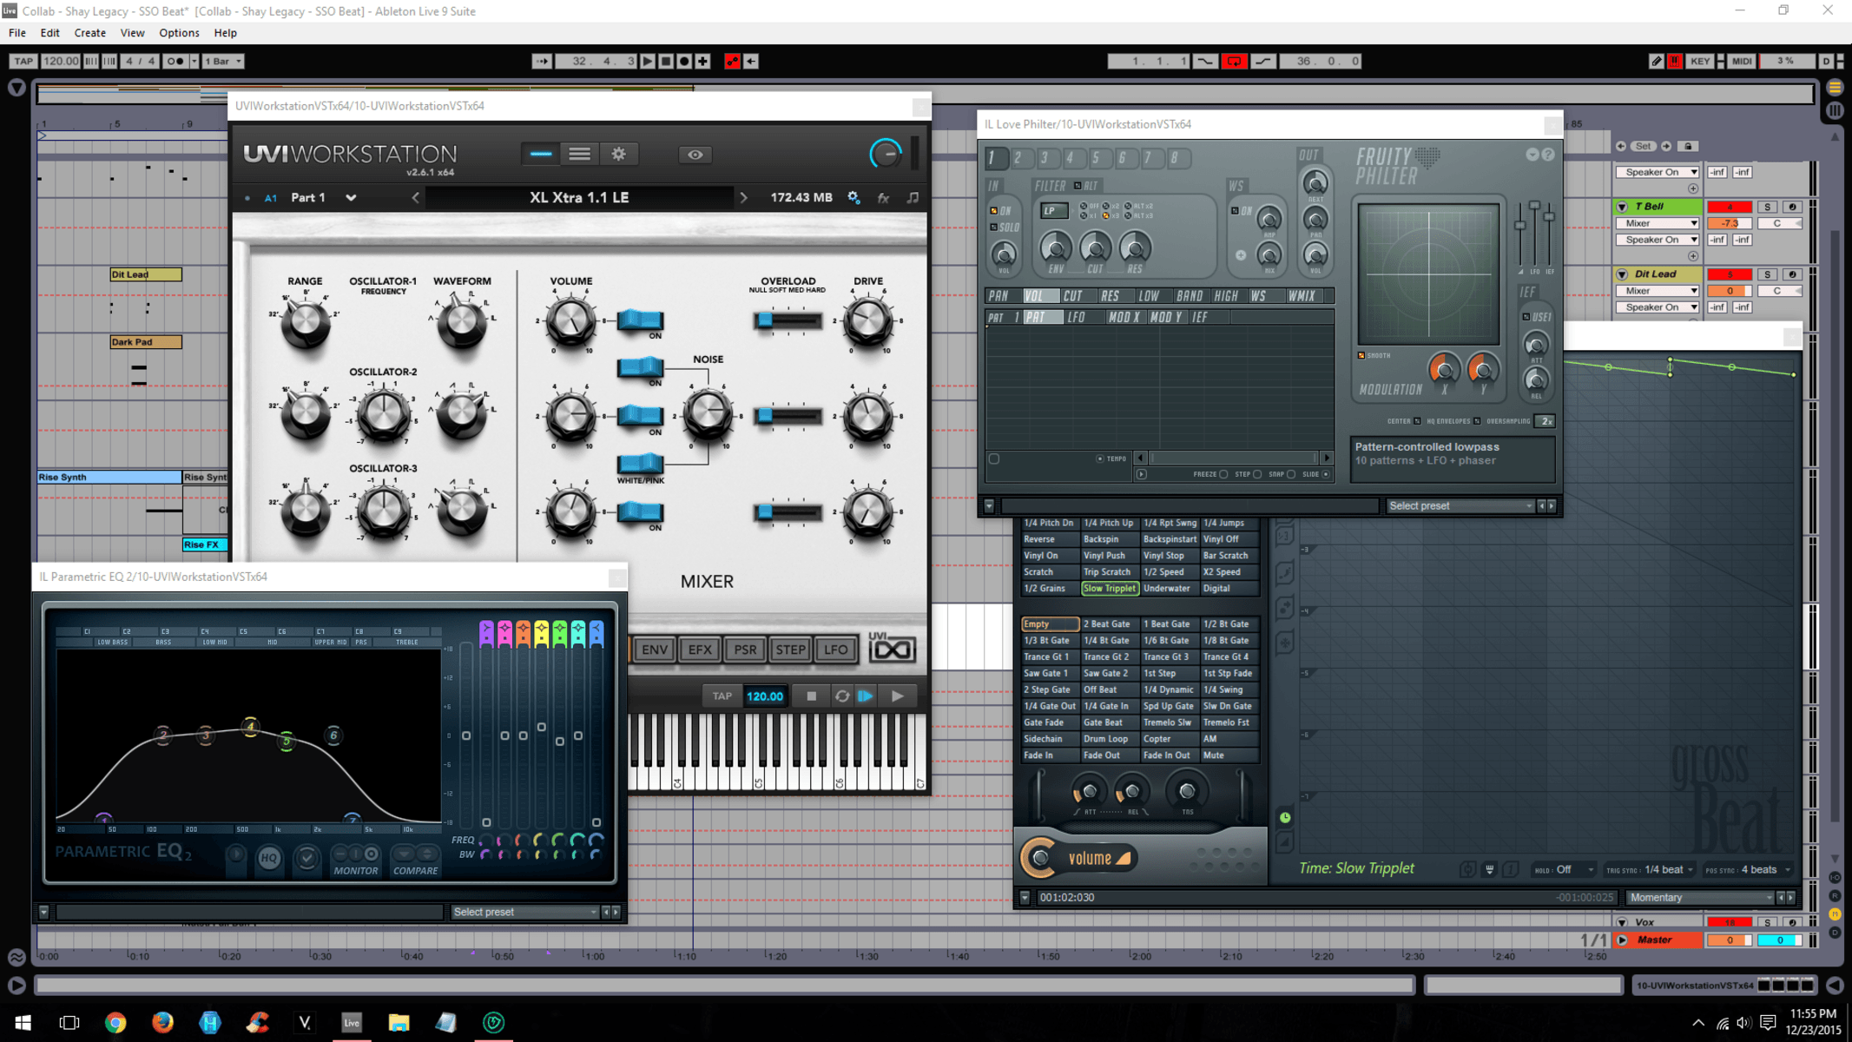
Task: Open Ableton 1 Bar quantization dropdown
Action: (x=222, y=61)
